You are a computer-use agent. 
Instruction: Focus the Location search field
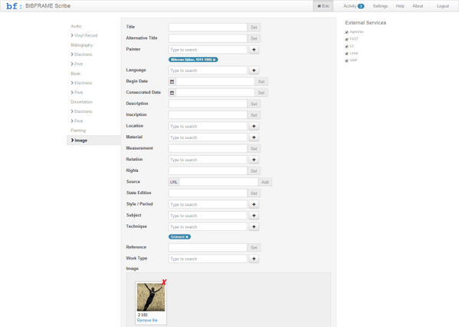click(208, 126)
